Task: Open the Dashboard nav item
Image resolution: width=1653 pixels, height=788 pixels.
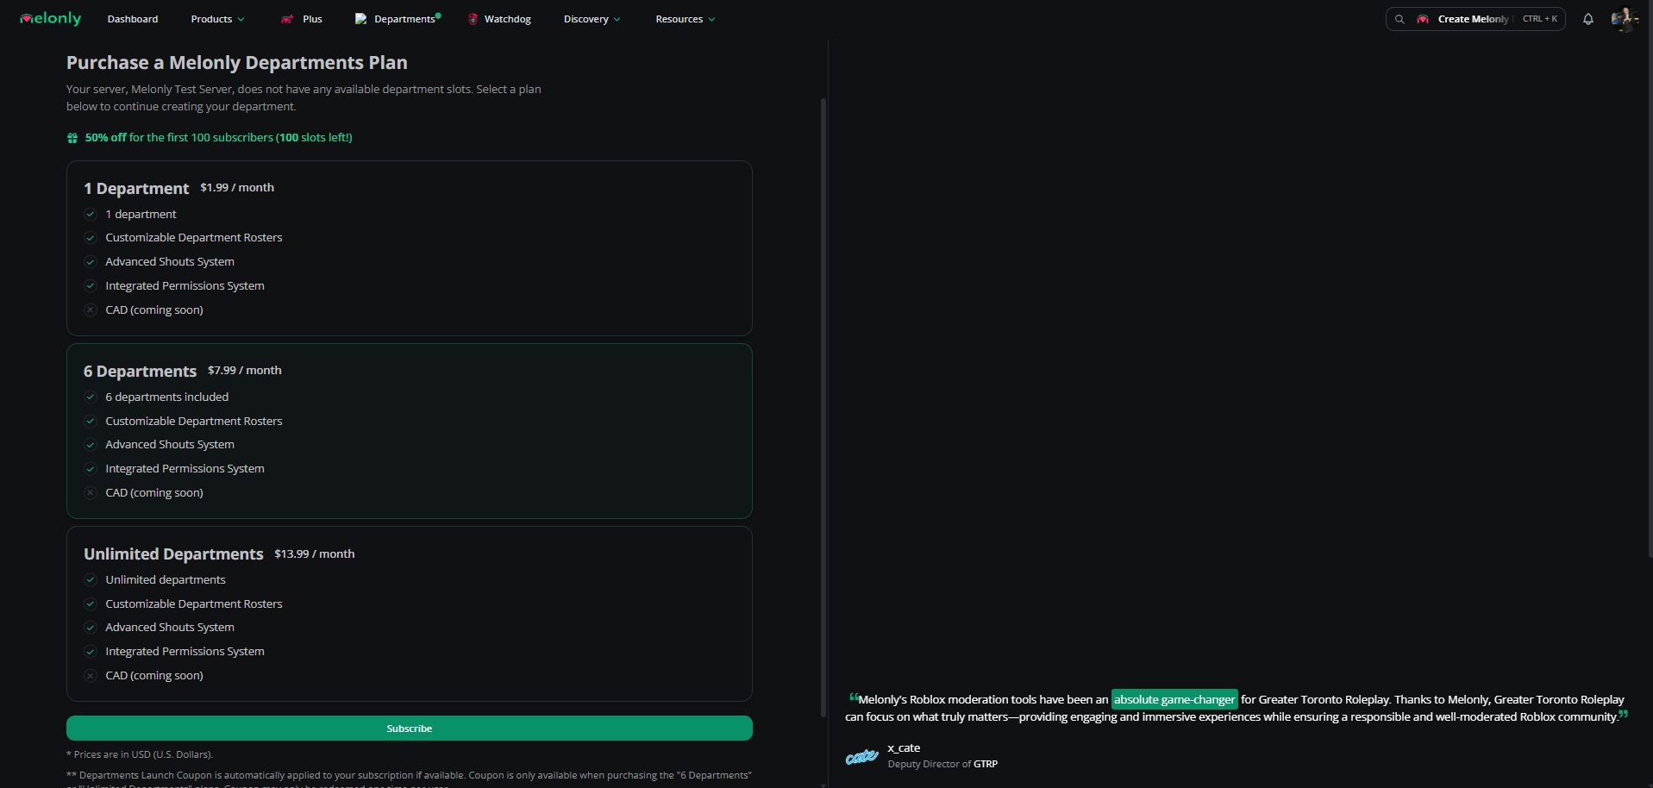Action: click(x=133, y=19)
